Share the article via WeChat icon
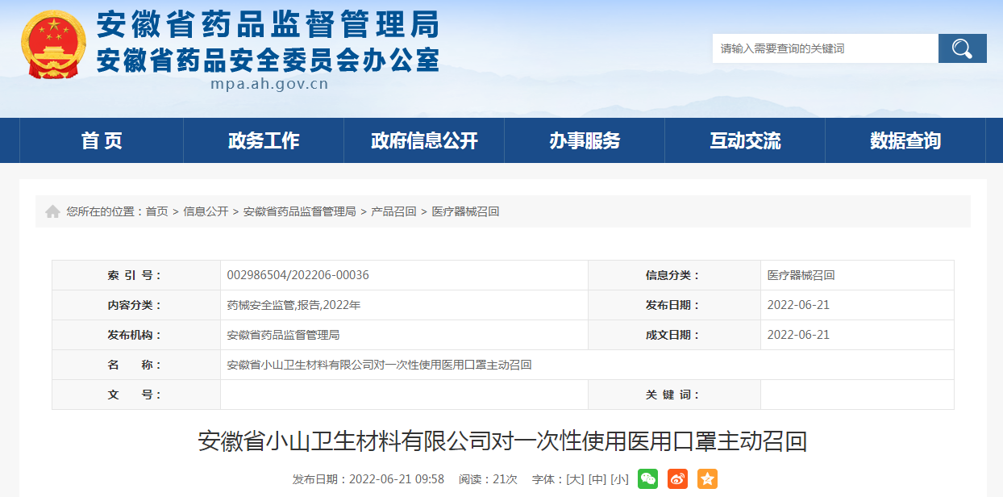 pos(647,479)
